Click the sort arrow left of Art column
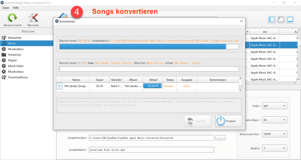This screenshot has width=301, height=160. (248, 32)
